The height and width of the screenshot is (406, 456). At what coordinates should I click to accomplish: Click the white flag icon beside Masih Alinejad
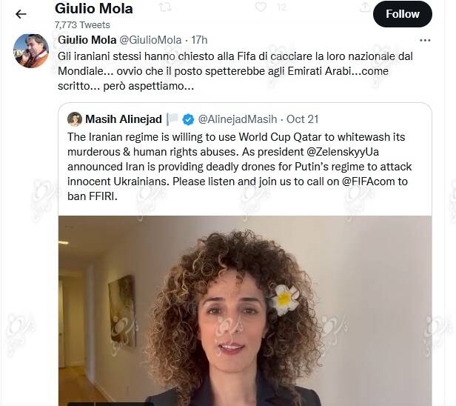172,119
